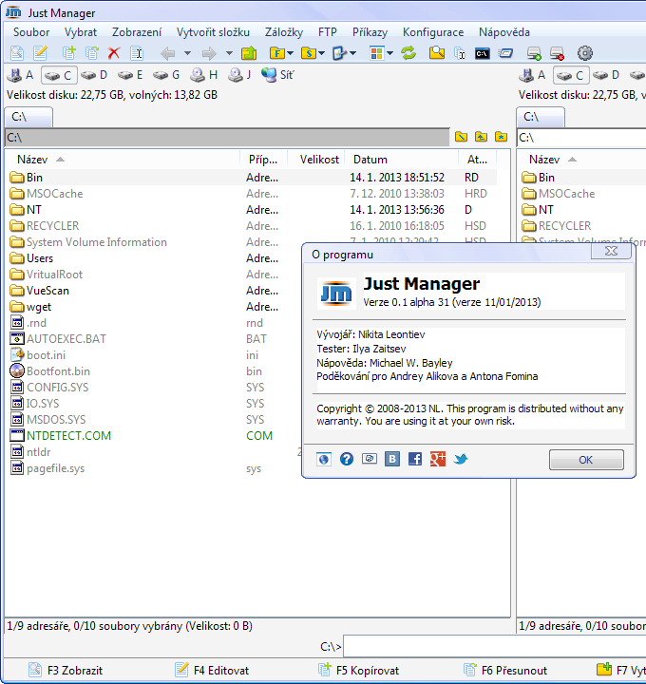Sort left panel by Název column

(123, 160)
